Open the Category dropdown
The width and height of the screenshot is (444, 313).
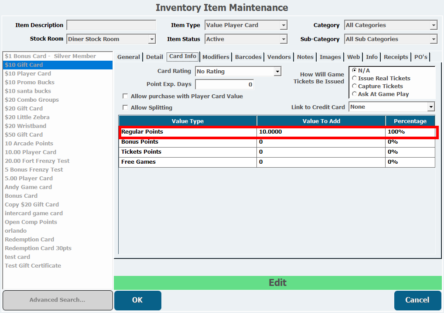[434, 25]
